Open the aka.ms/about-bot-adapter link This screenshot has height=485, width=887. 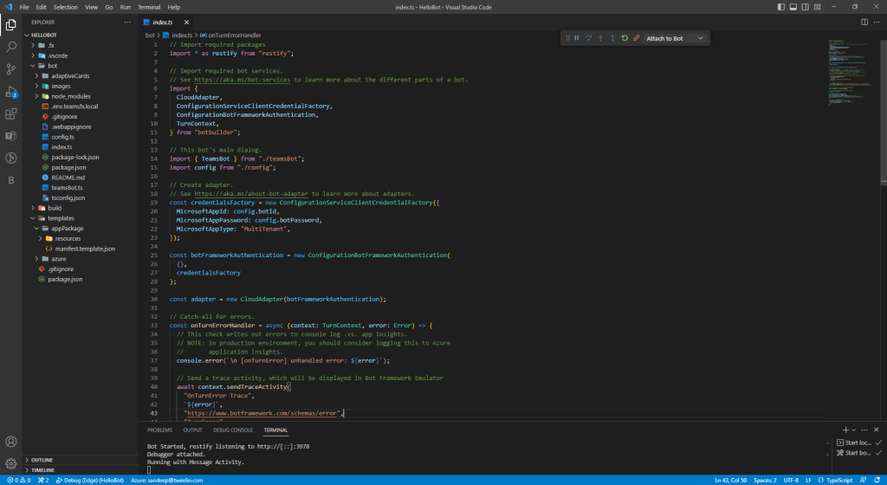251,193
